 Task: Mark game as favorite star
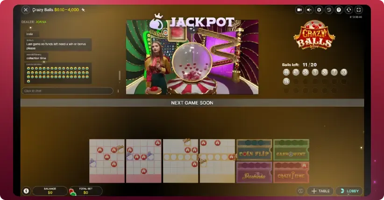point(83,10)
